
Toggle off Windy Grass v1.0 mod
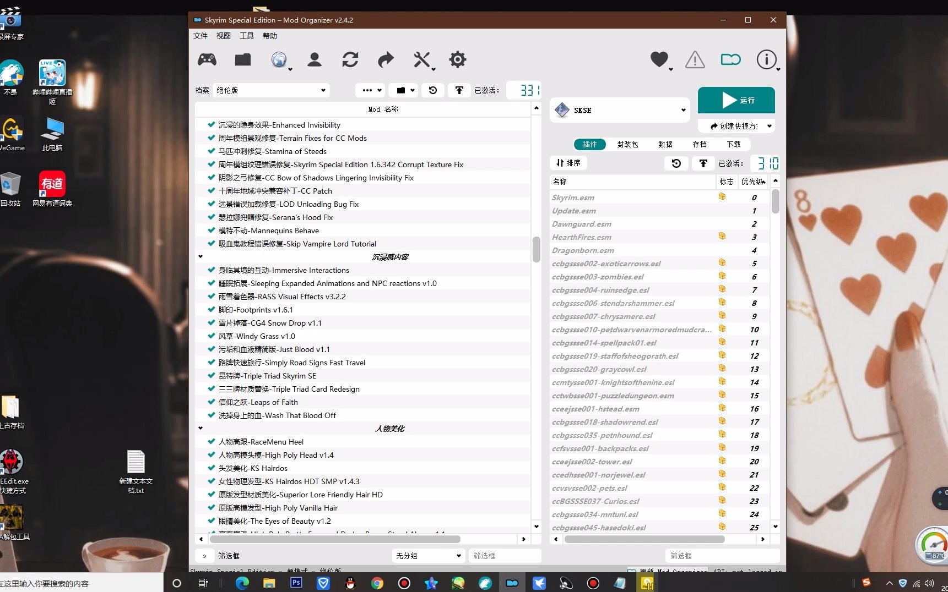click(211, 336)
